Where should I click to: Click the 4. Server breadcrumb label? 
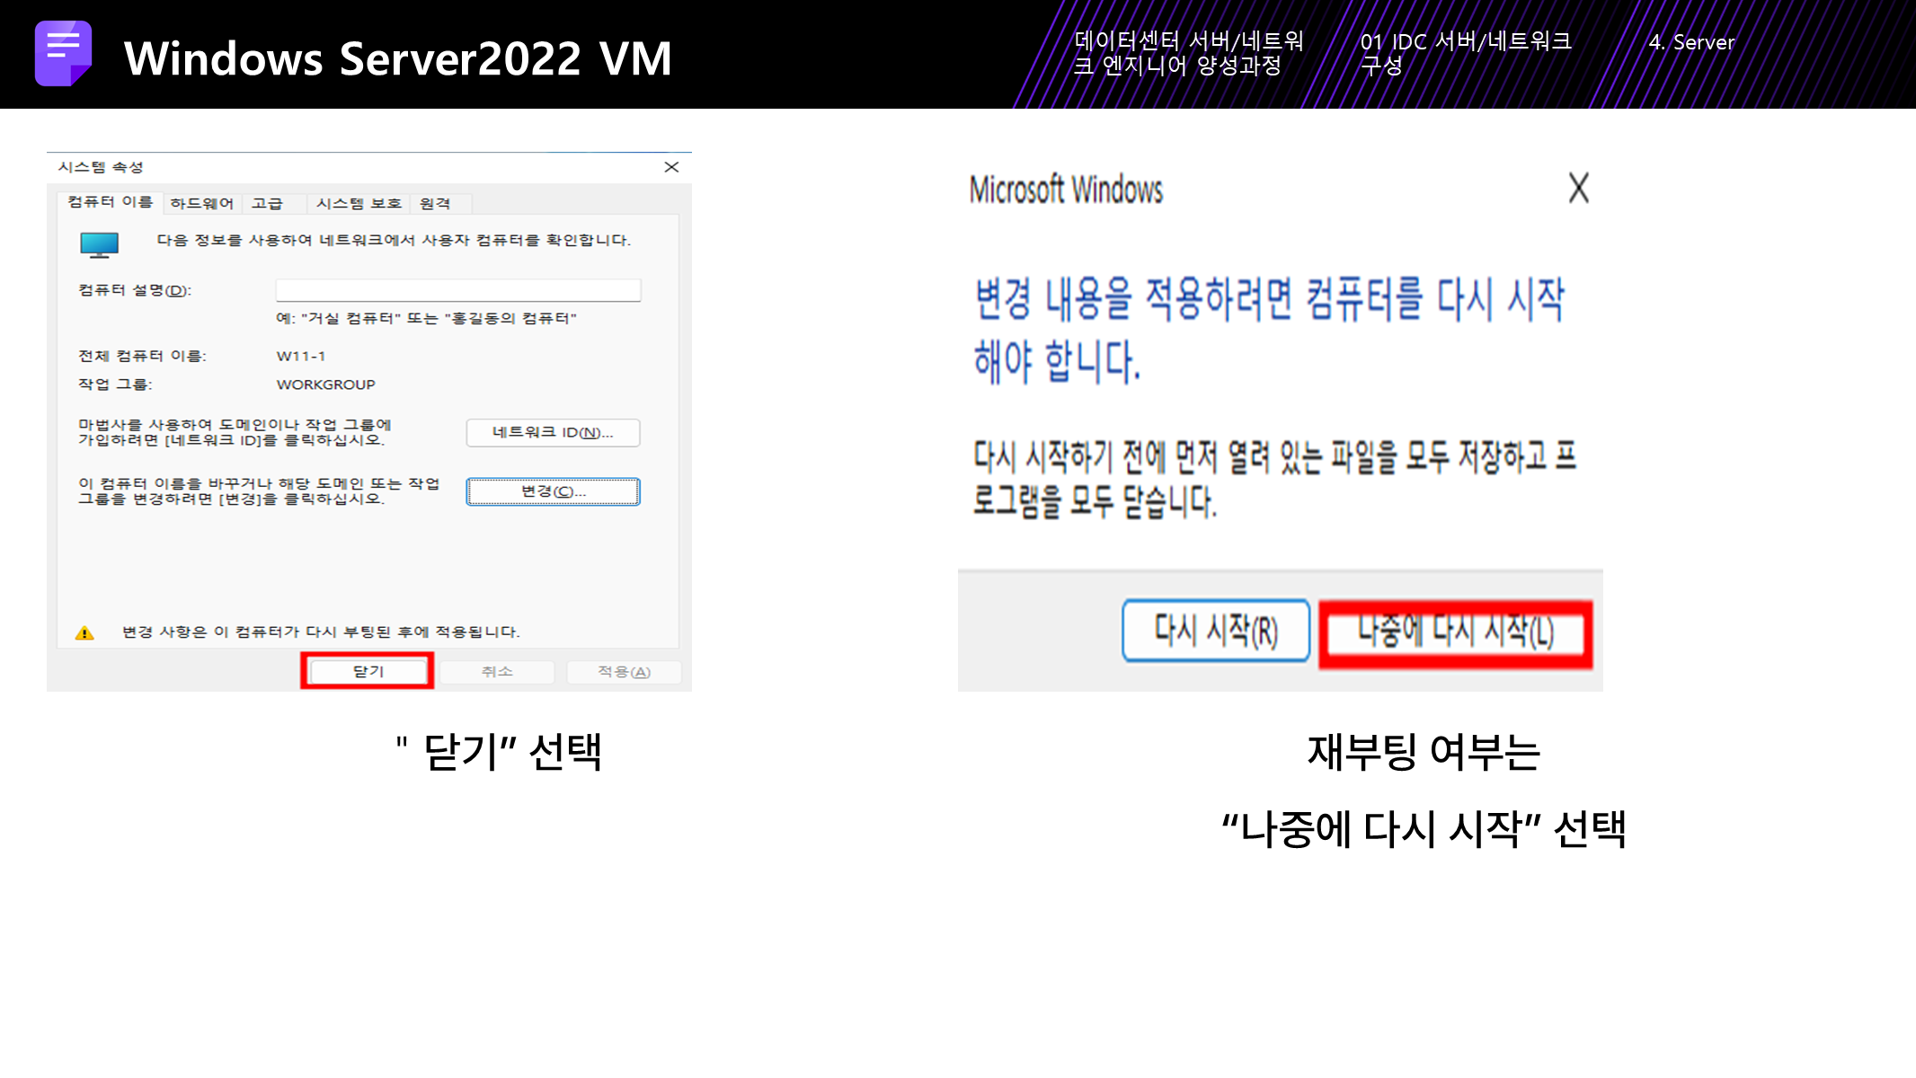coord(1690,42)
